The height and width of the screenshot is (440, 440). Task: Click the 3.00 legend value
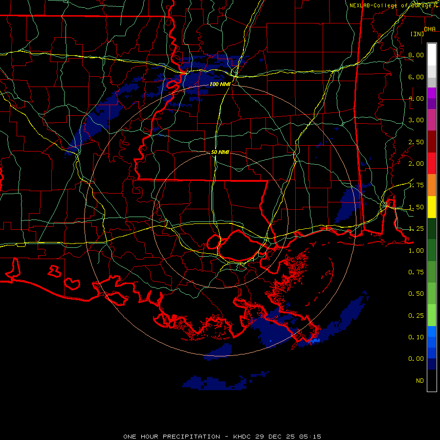pos(416,120)
